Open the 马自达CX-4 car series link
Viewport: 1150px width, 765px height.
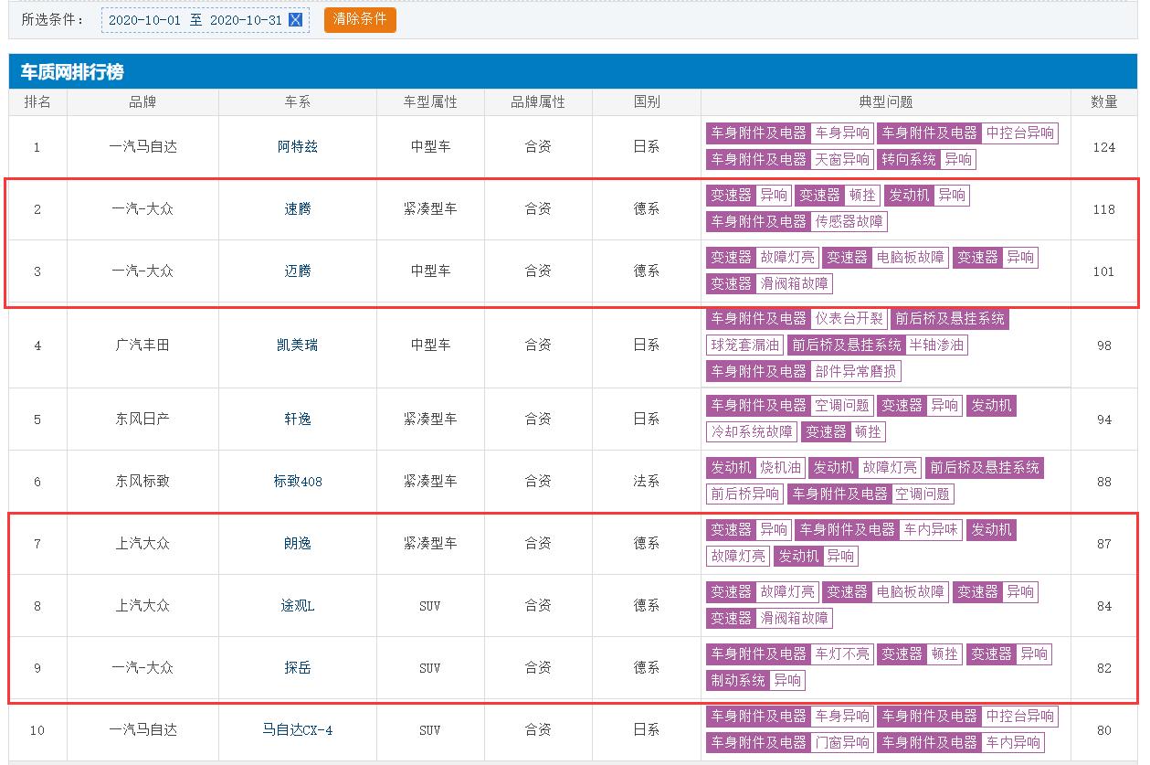(298, 729)
